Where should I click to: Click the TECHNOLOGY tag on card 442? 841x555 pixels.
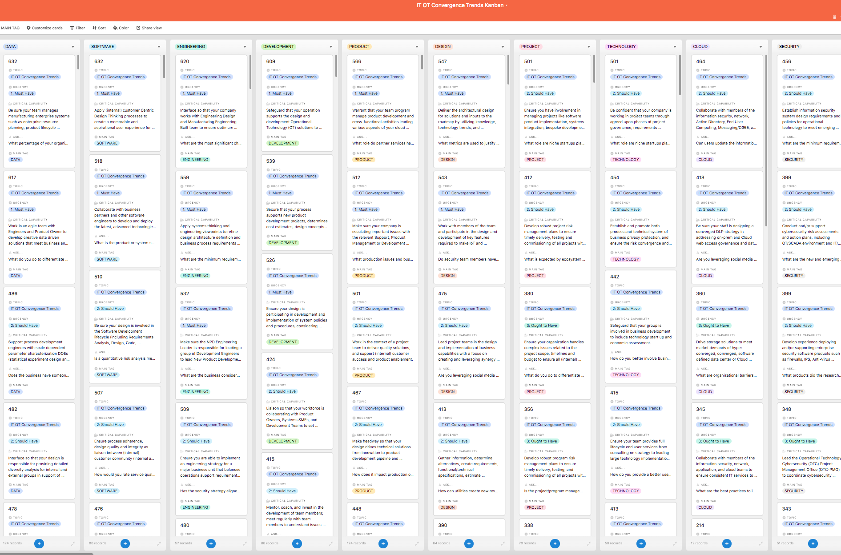point(626,375)
